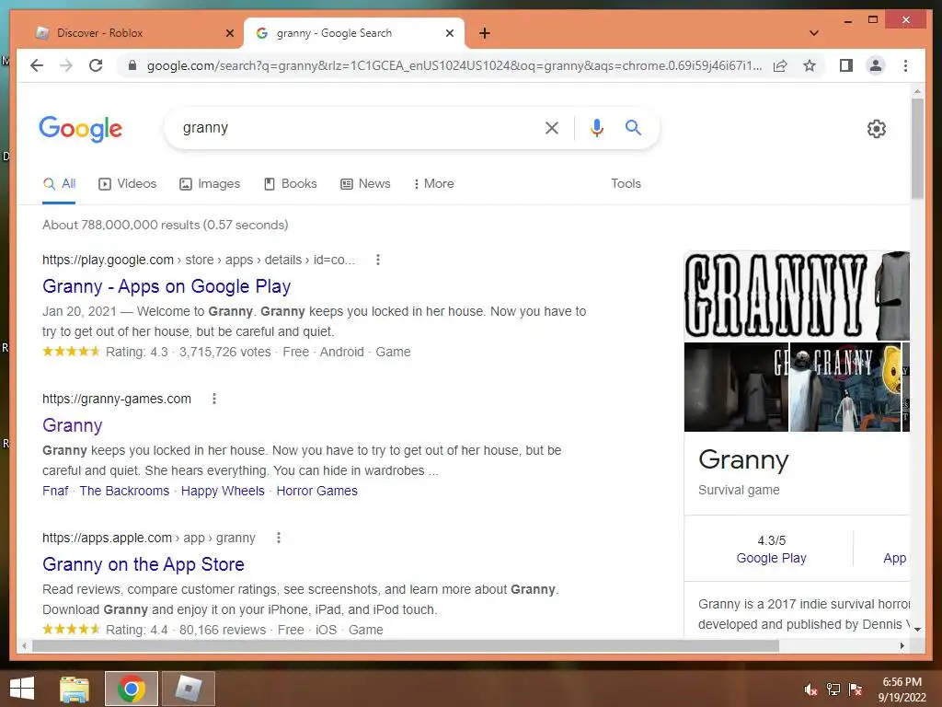Open Google quick settings gear
Viewport: 942px width, 707px height.
pyautogui.click(x=876, y=129)
